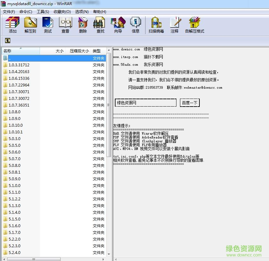This screenshot has height=261, width=269.
Task: Click the 删除 (Delete) icon
Action: click(83, 24)
